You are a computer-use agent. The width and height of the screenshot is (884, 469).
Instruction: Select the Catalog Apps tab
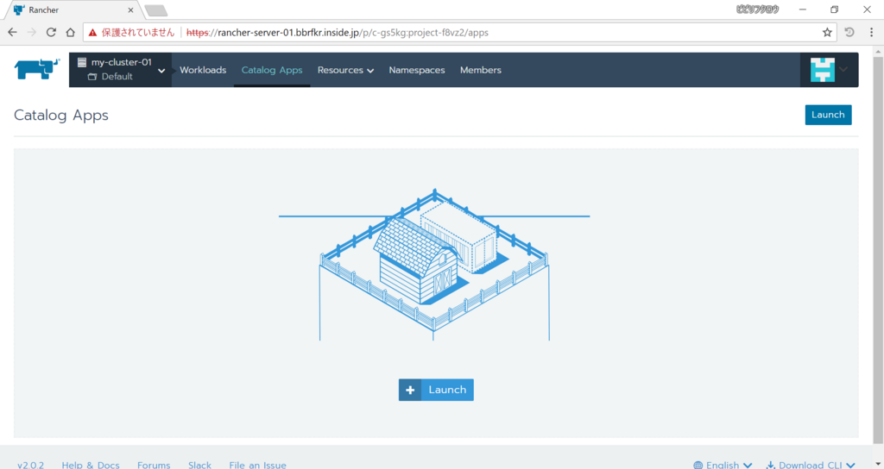[272, 70]
